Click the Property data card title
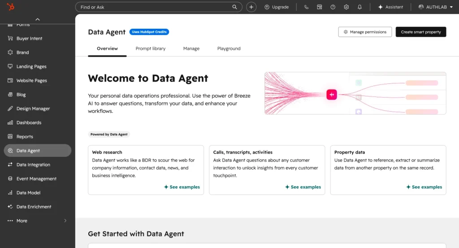The image size is (459, 248). click(350, 152)
